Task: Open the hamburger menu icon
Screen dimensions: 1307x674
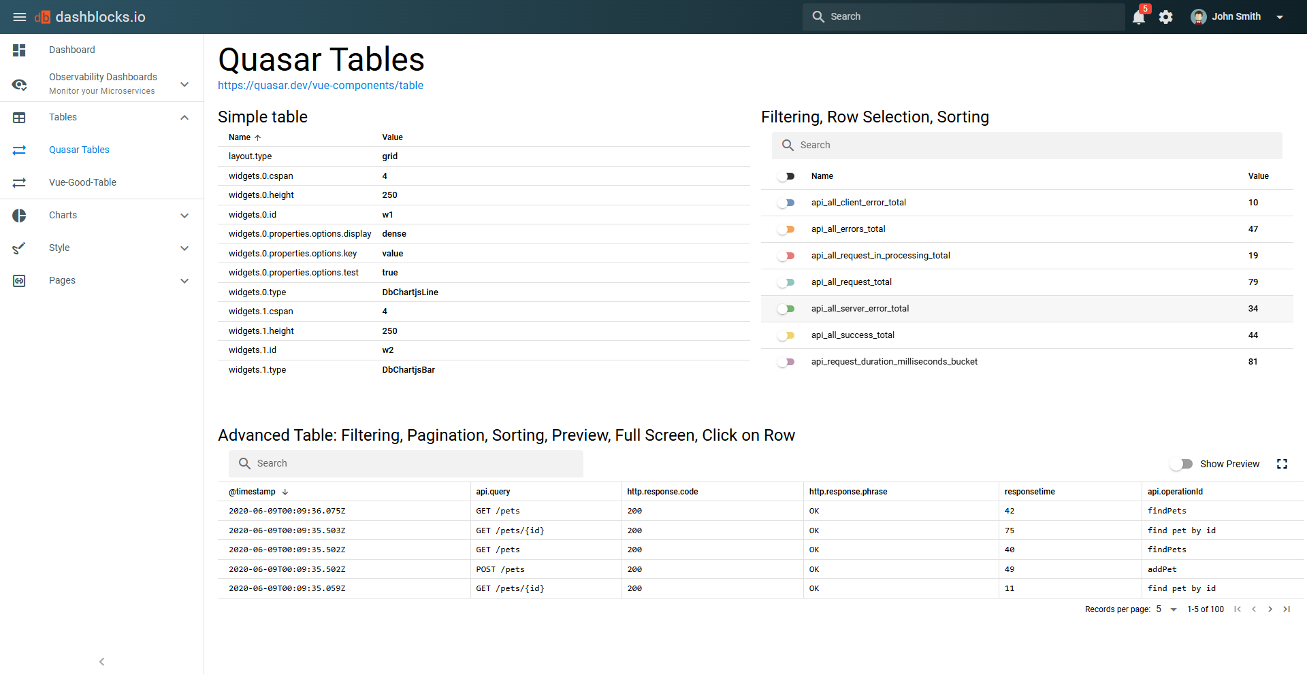Action: 20,17
